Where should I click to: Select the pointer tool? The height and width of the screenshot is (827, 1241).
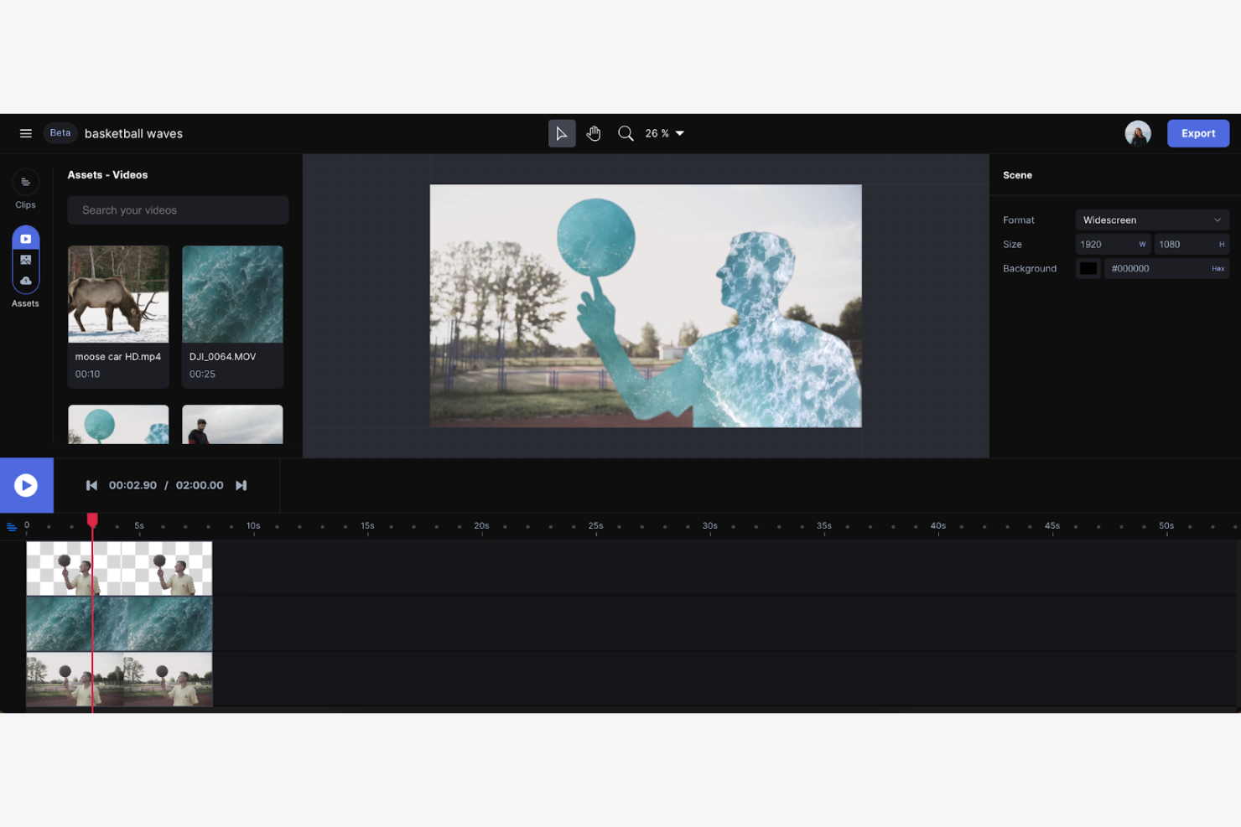pyautogui.click(x=562, y=132)
